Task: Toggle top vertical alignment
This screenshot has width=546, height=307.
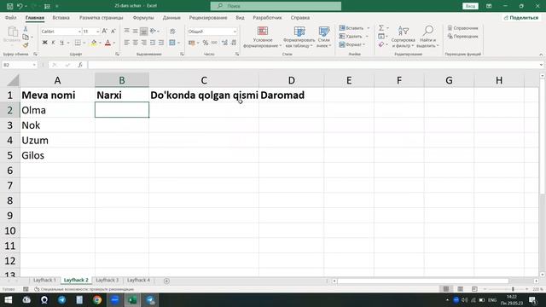Action: 127,32
